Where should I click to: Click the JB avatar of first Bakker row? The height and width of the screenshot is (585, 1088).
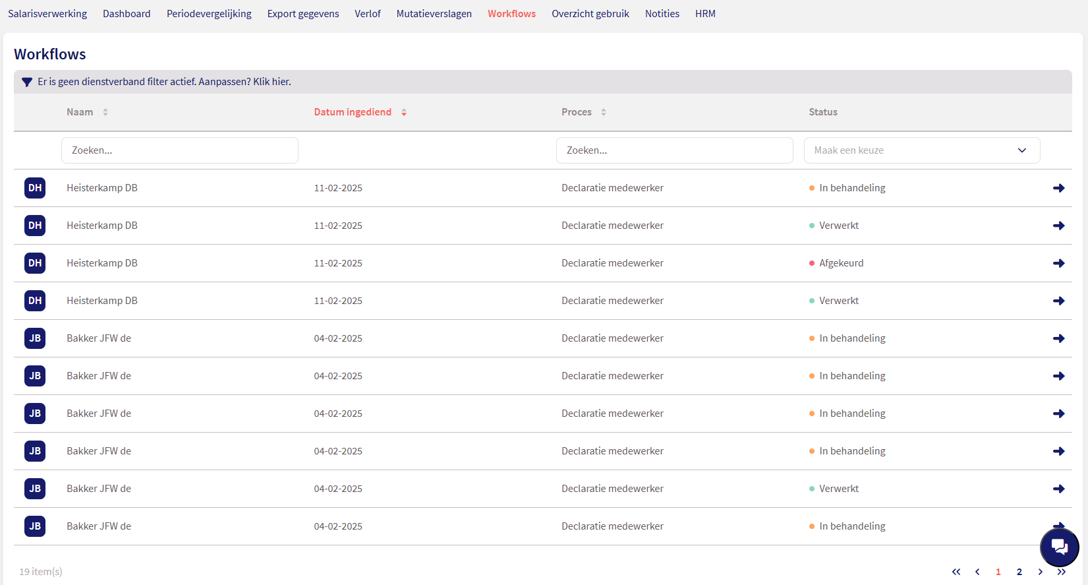[x=35, y=338]
